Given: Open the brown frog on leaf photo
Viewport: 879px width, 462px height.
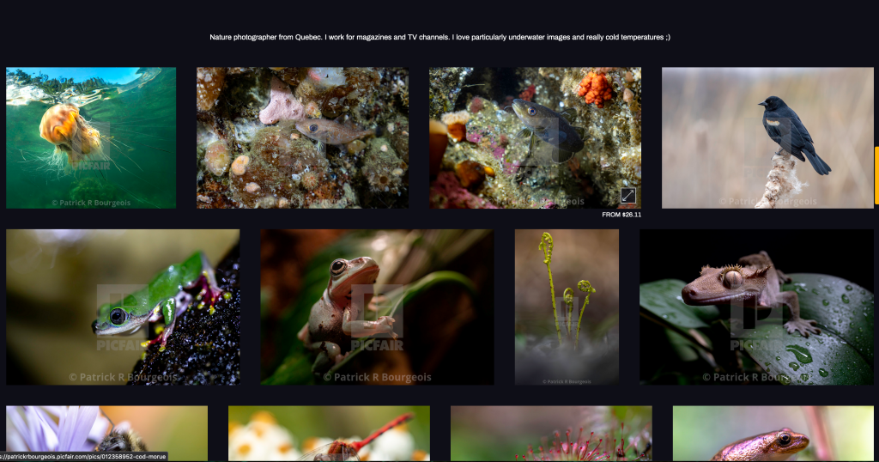Looking at the screenshot, I should [x=377, y=307].
